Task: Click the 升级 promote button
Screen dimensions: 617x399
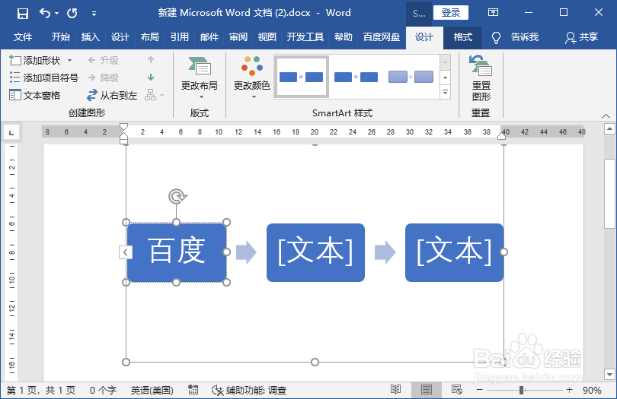Action: click(103, 61)
